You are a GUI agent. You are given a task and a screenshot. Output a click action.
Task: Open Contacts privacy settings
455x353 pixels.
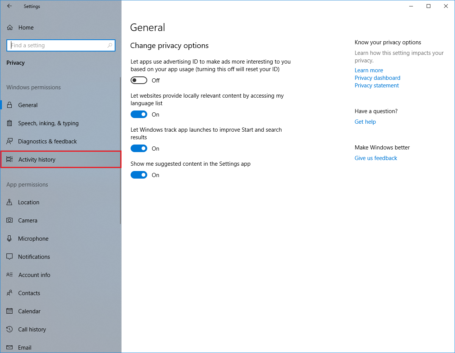(29, 293)
